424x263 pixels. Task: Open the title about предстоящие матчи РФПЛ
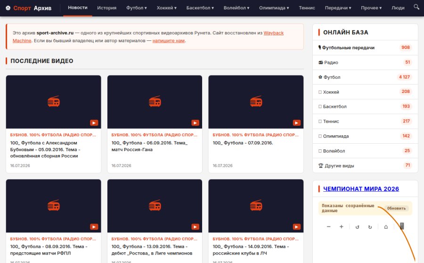coord(49,250)
